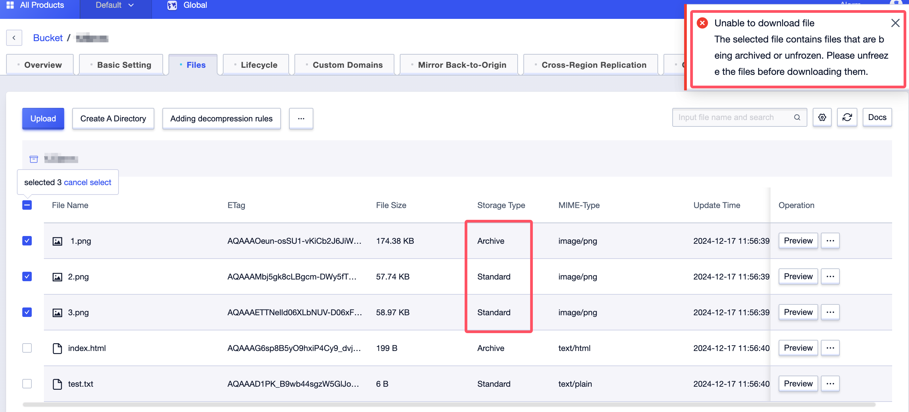Click the horizontal scrollbar below the table
Viewport: 909px width, 412px height.
(x=449, y=405)
